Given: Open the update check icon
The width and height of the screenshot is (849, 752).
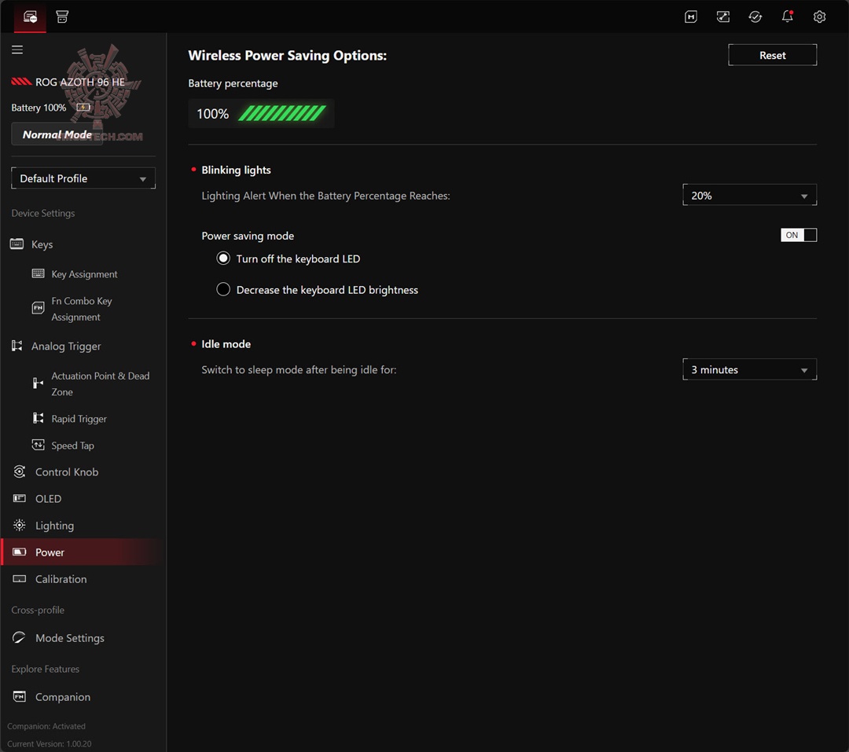Looking at the screenshot, I should click(x=755, y=17).
